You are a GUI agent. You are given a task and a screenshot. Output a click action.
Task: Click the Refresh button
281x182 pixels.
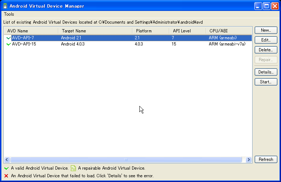266,159
